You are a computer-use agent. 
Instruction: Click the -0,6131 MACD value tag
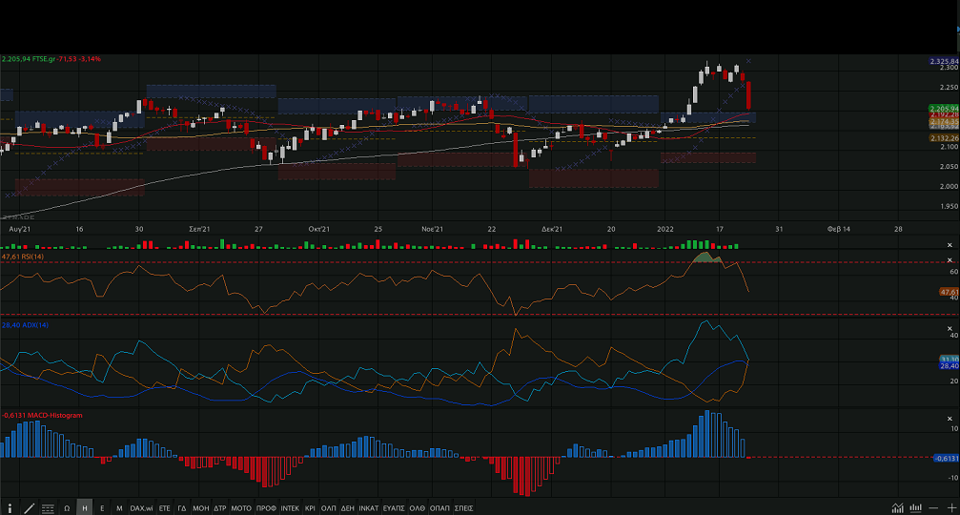(947, 458)
